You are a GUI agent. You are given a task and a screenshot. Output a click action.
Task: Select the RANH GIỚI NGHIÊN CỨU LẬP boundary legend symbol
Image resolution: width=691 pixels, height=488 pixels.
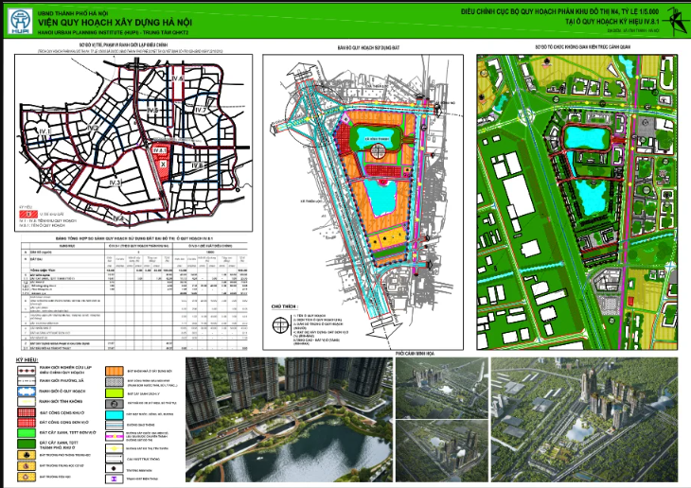tap(26, 370)
